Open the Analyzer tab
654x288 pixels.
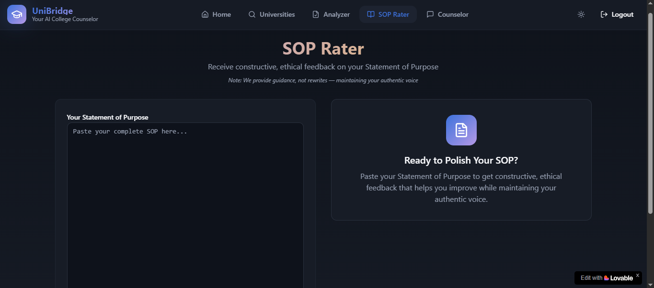[x=331, y=14]
